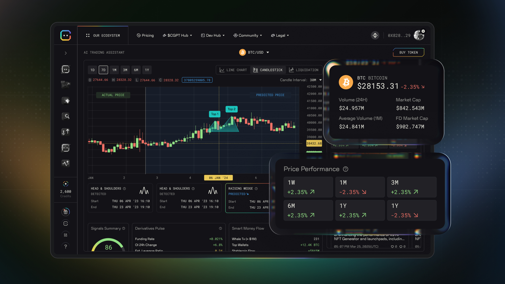Open the help question mark icon
Screen dimensions: 505x284
[66, 246]
